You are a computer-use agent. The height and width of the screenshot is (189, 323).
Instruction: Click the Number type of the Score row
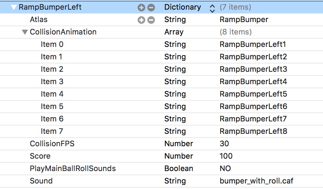click(x=178, y=156)
